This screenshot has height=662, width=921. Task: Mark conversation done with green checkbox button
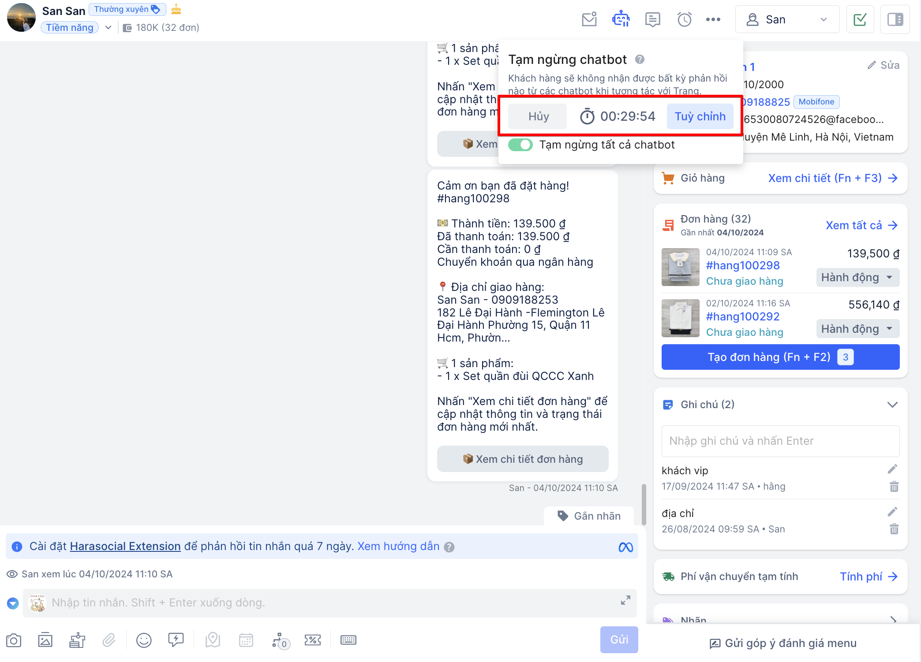pos(860,19)
